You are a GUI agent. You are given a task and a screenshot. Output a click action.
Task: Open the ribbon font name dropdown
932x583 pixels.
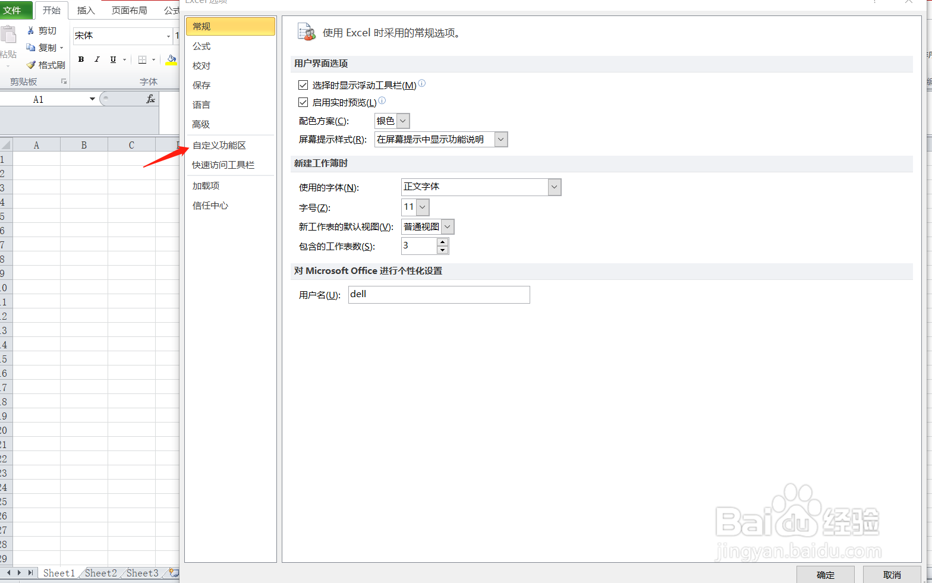(x=169, y=36)
